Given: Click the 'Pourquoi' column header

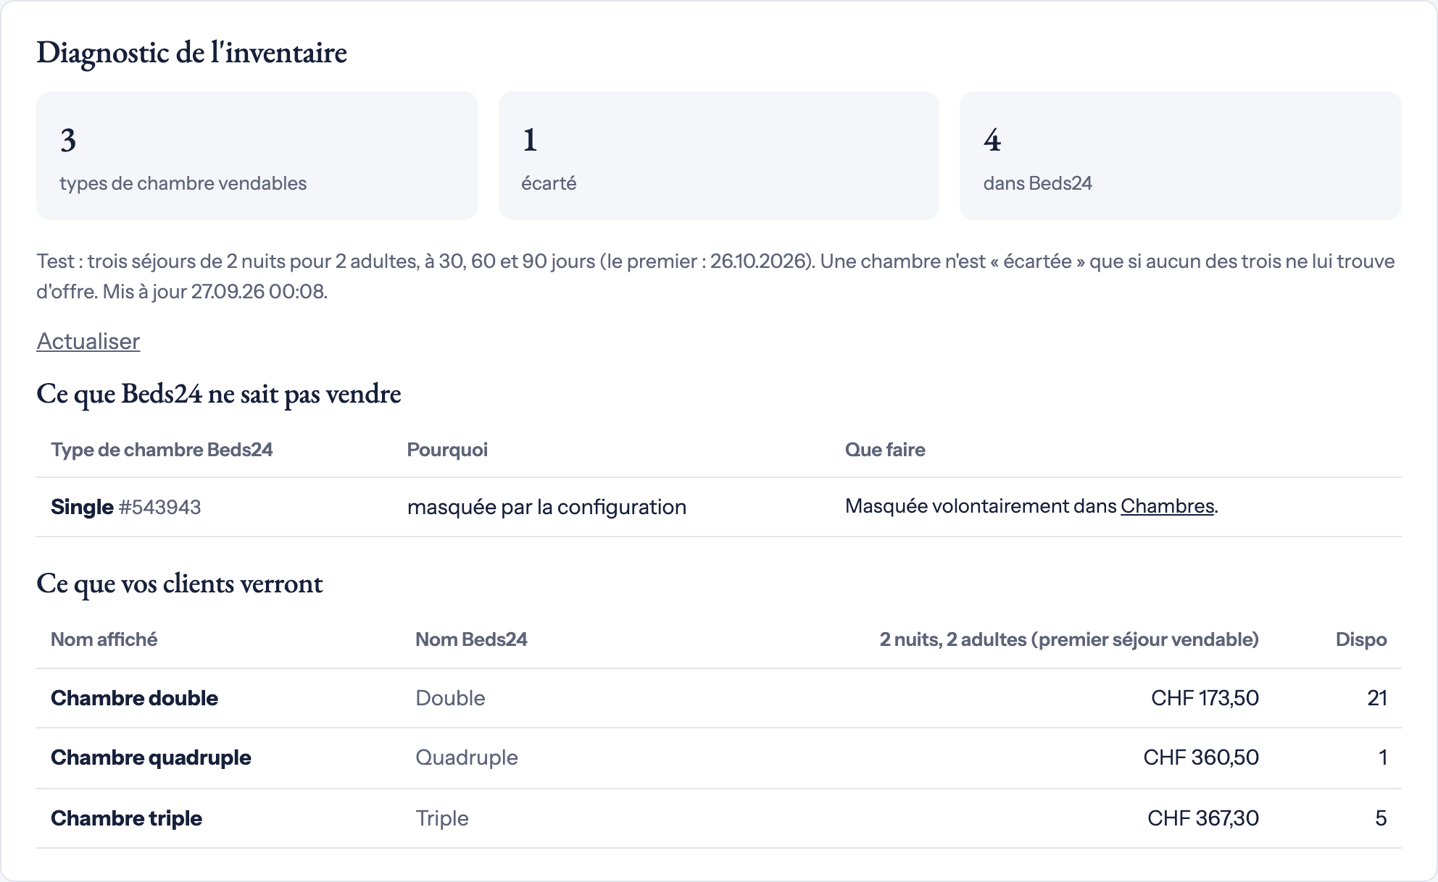Looking at the screenshot, I should 447,450.
